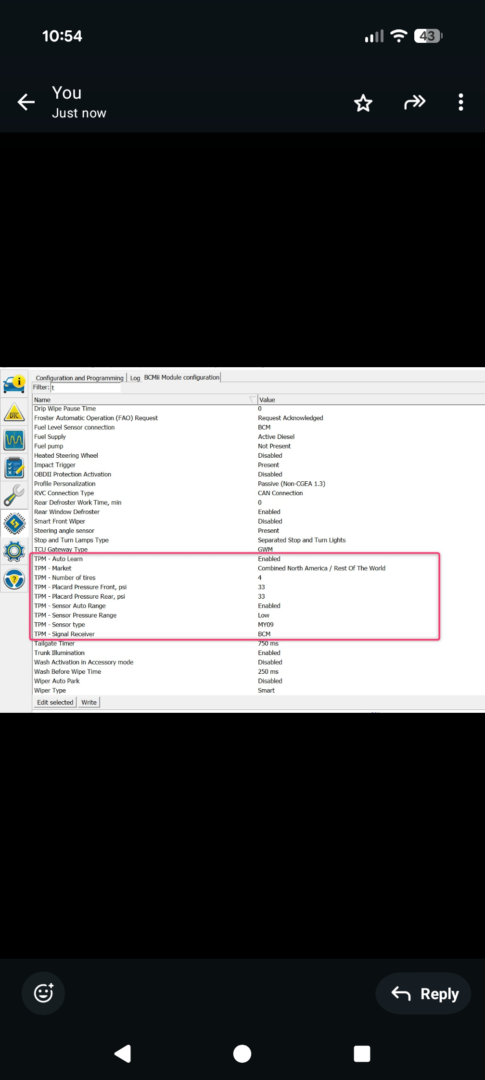Star this message

363,103
